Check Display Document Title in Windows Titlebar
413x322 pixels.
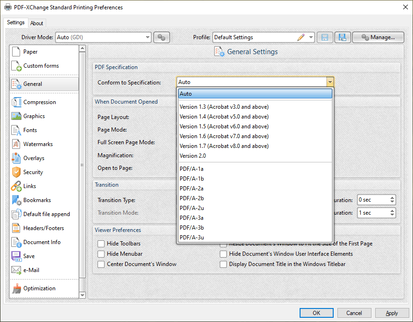click(x=224, y=264)
